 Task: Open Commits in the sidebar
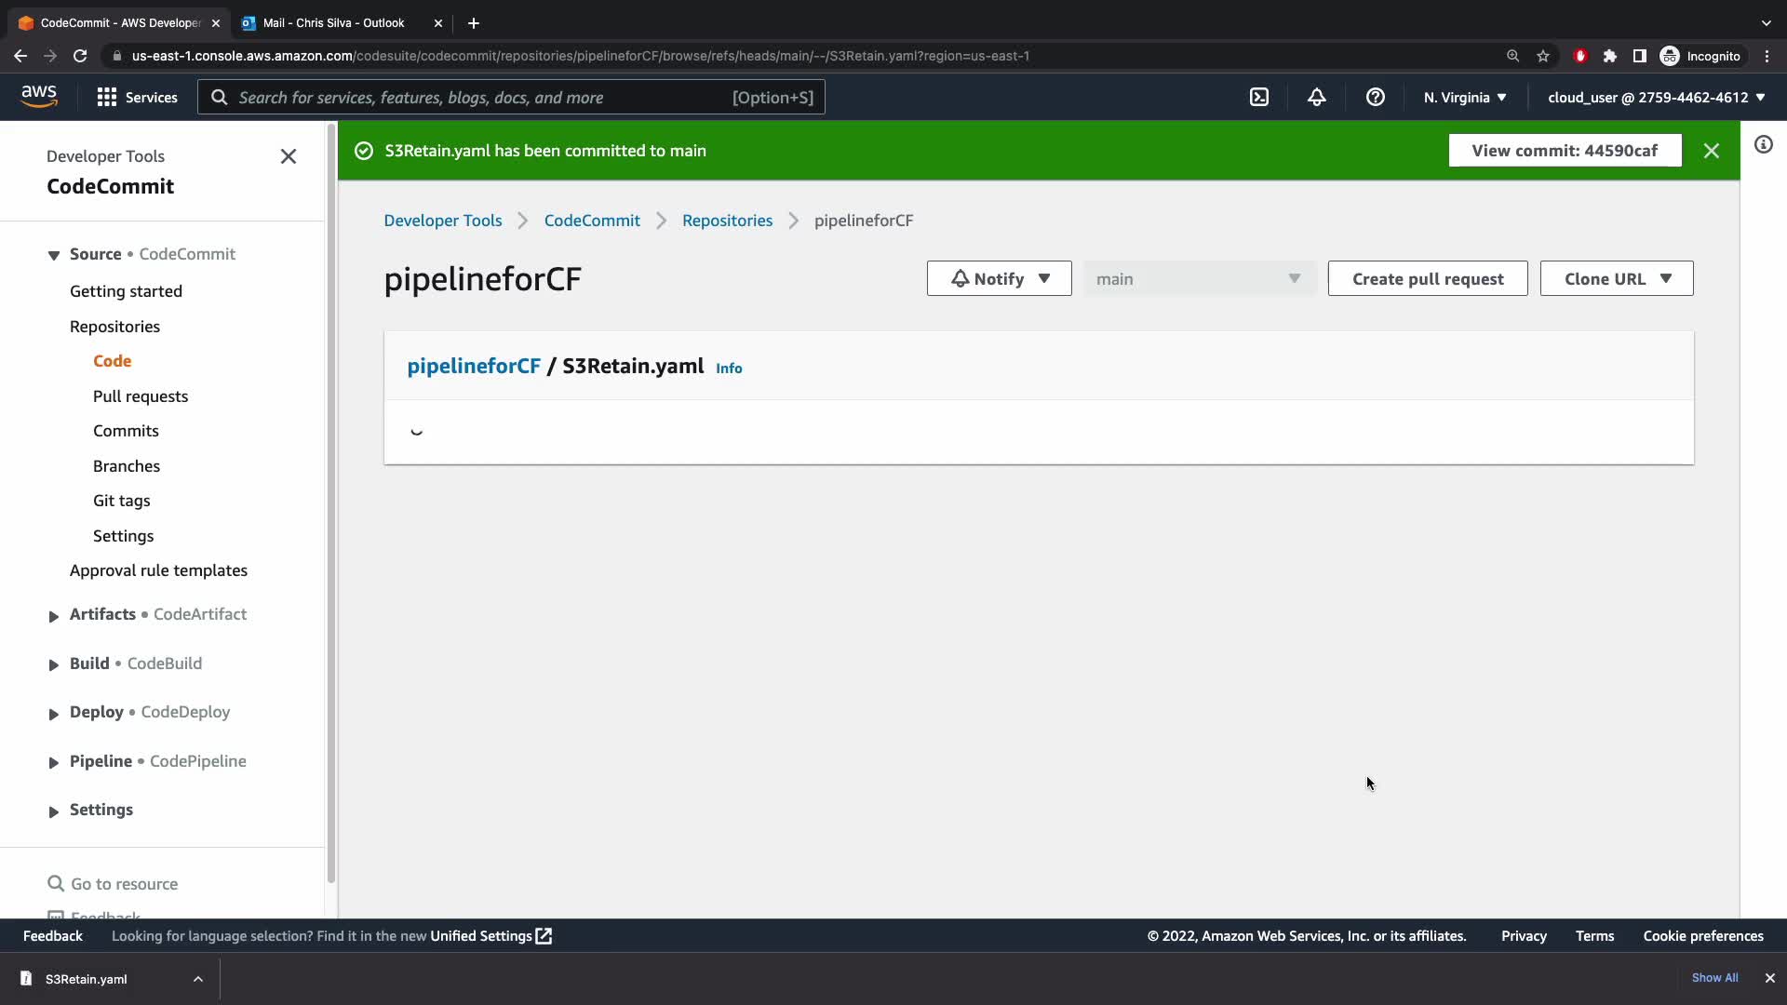click(126, 431)
